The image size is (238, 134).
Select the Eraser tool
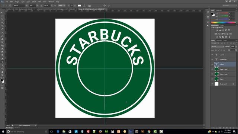click(2, 45)
